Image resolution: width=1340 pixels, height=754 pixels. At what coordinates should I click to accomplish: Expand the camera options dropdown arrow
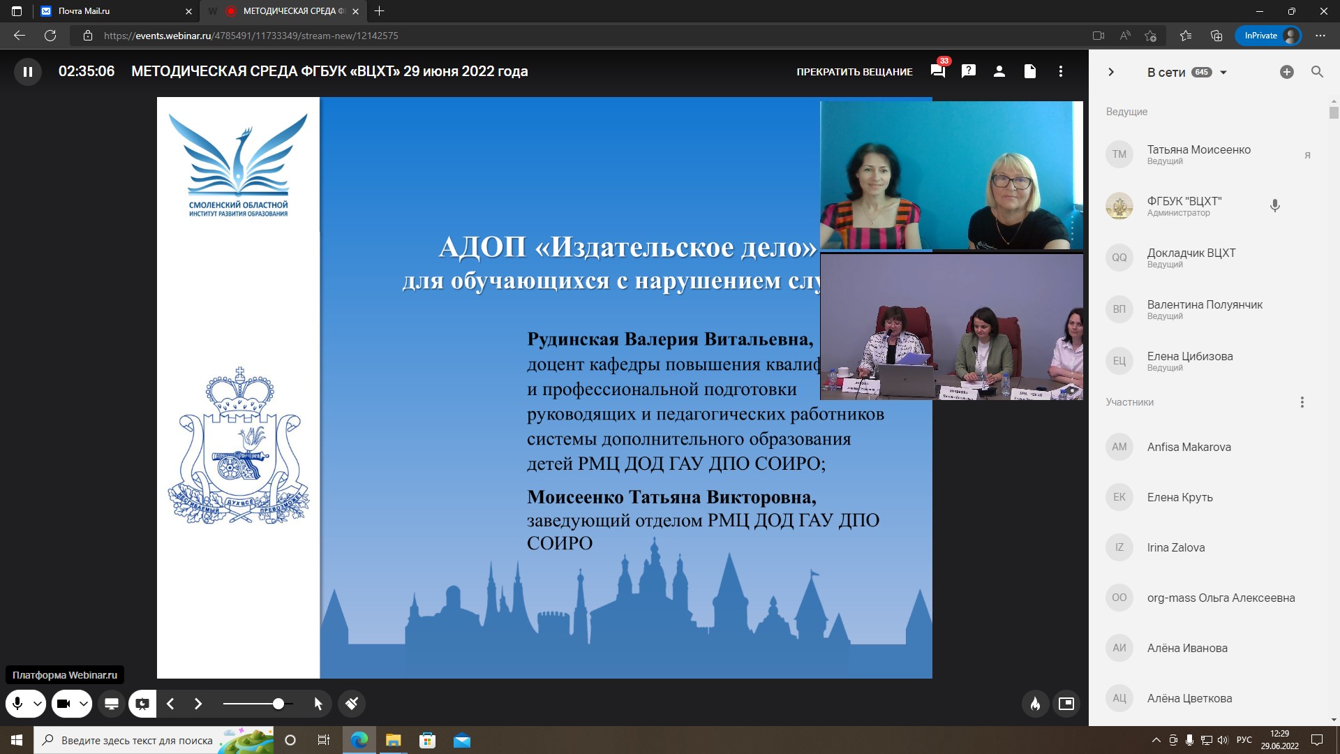click(84, 704)
